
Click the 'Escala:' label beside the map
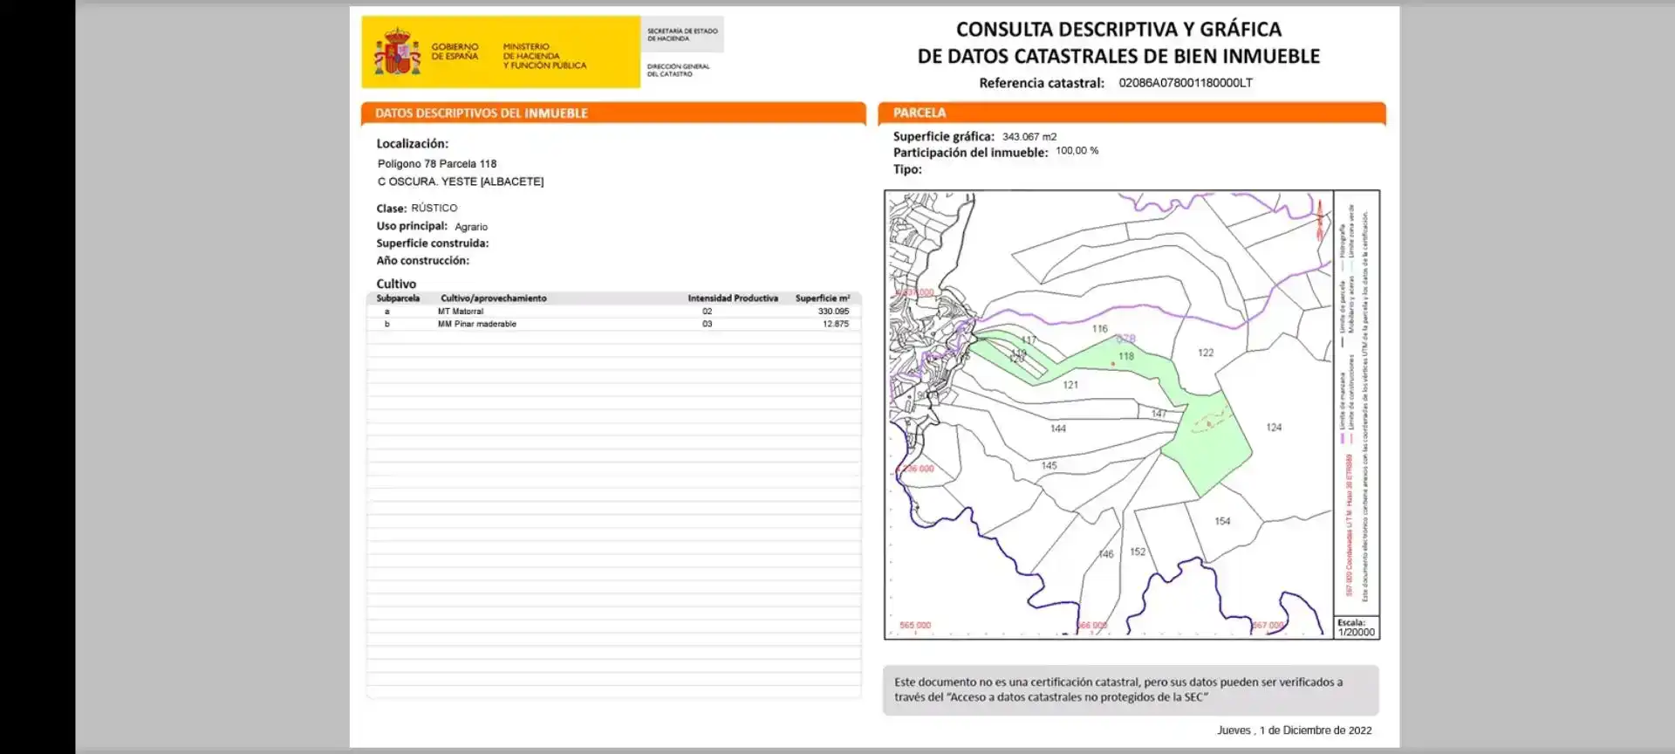coord(1351,623)
